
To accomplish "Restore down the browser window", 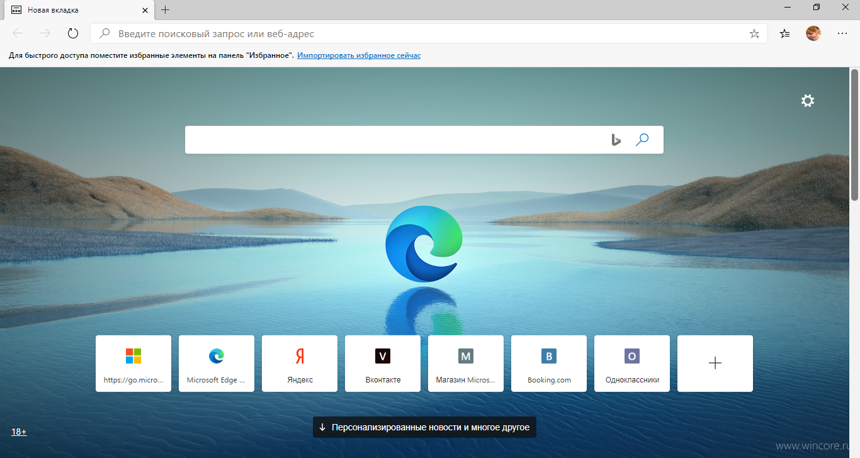I will pos(817,8).
